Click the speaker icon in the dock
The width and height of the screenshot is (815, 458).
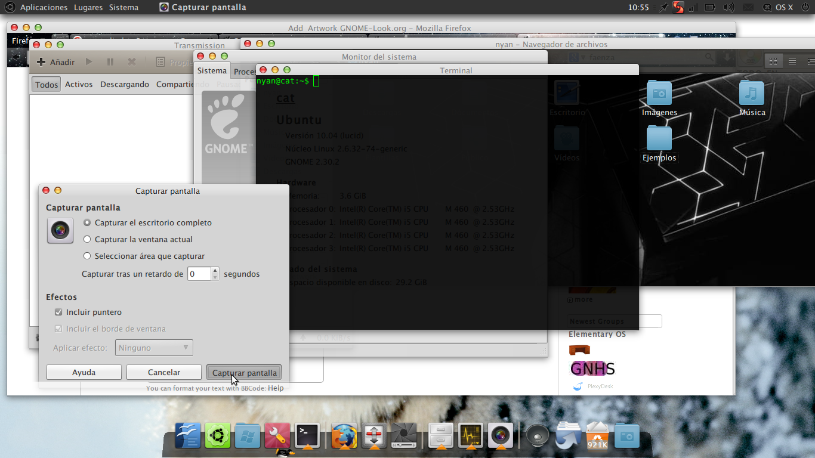point(538,436)
